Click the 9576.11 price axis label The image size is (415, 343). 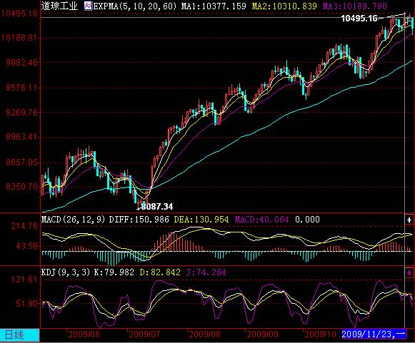pyautogui.click(x=21, y=88)
